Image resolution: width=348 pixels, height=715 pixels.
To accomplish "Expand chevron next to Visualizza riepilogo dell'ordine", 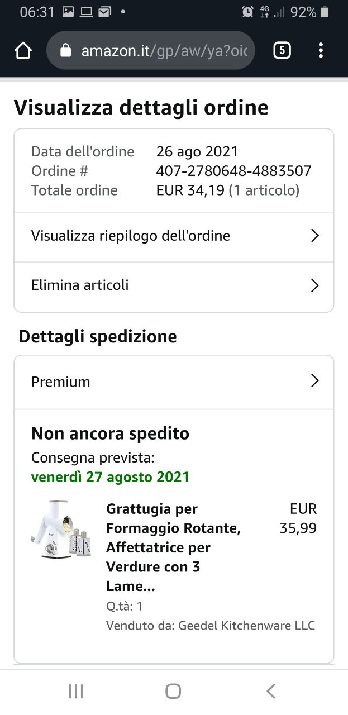I will [314, 236].
